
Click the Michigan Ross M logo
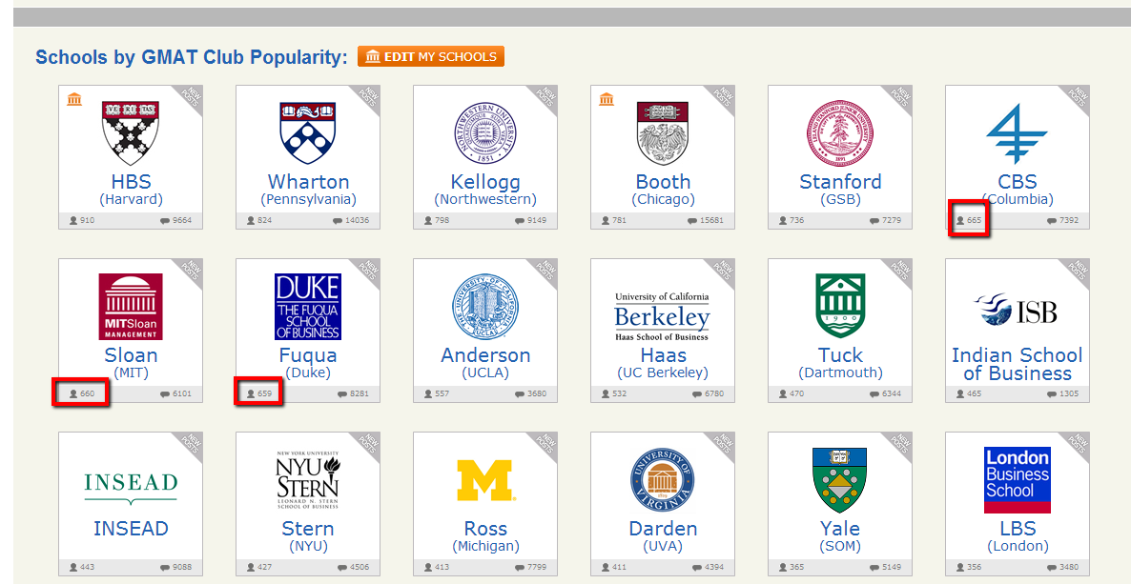pyautogui.click(x=485, y=481)
